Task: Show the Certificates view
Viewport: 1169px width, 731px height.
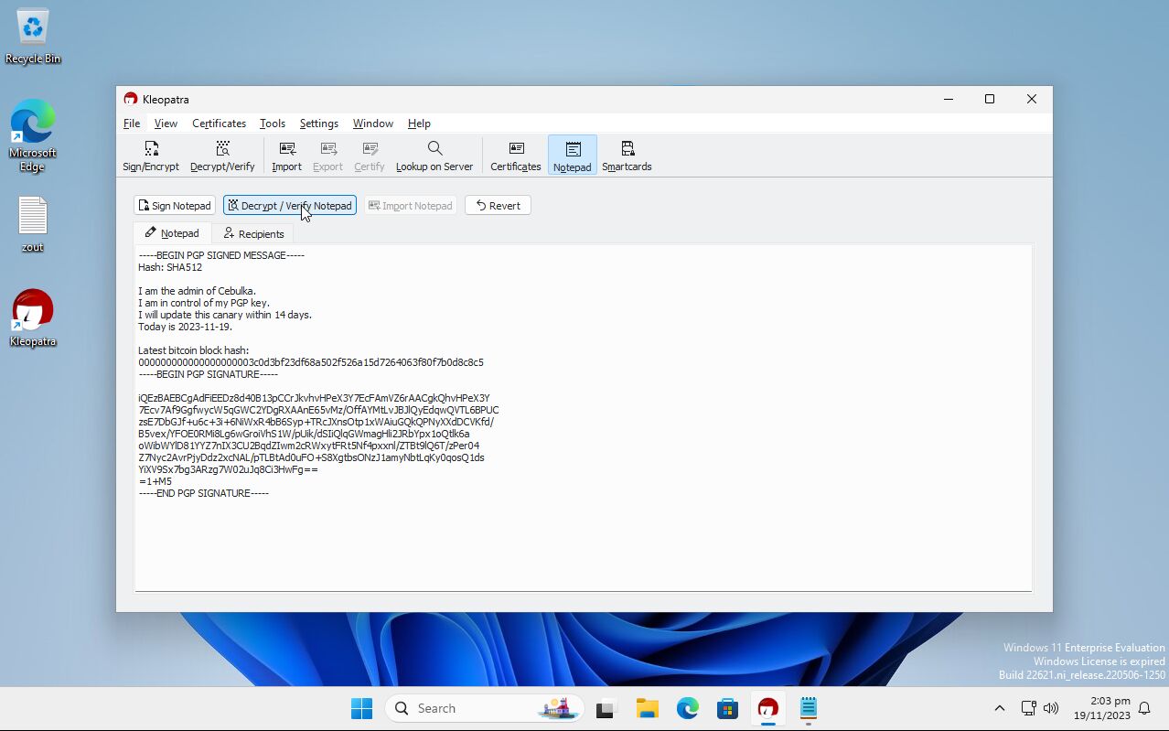Action: (x=516, y=156)
